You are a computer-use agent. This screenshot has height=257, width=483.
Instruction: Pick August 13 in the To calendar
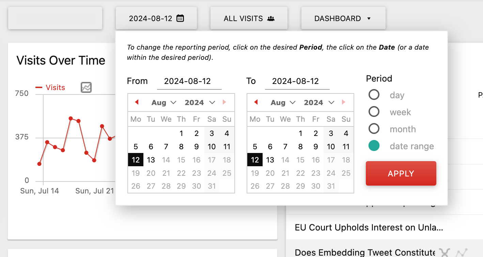click(270, 160)
